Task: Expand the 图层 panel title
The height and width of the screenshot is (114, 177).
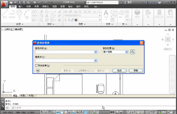Action: [82, 24]
